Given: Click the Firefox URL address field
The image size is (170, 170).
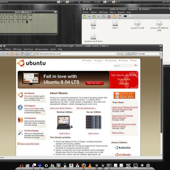Looking at the screenshot, I should [x=76, y=54].
